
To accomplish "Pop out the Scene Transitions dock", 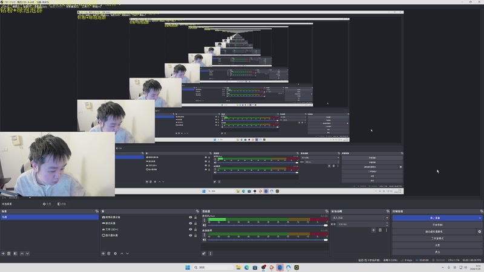I will 388,211.
